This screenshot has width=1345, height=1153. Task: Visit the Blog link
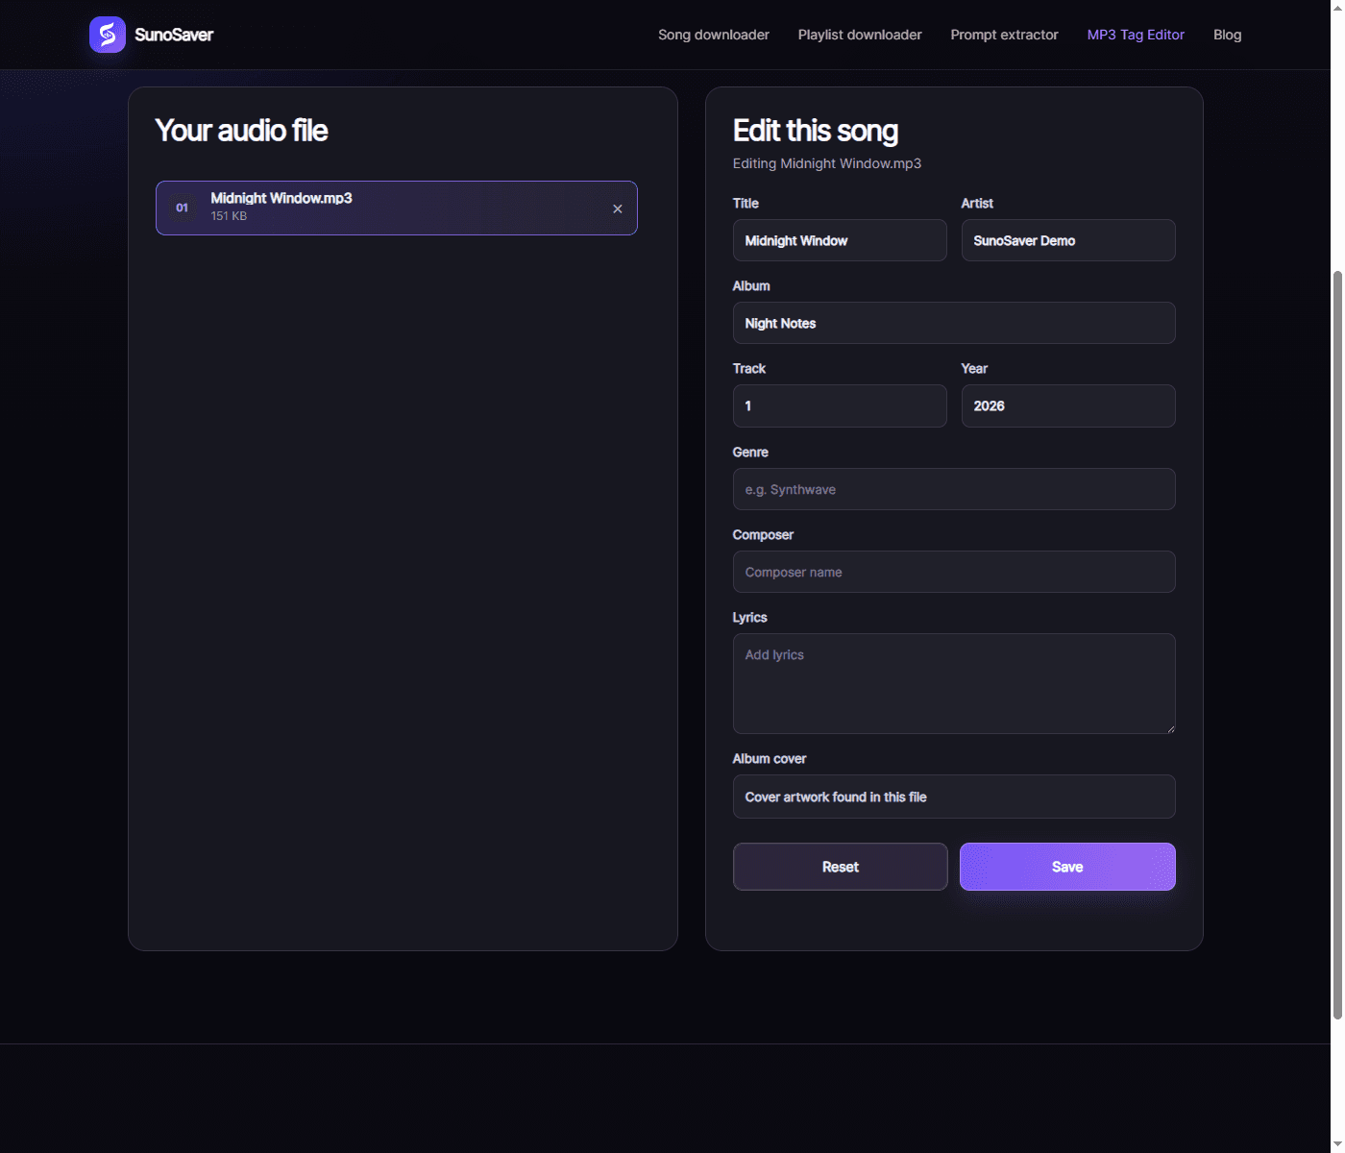tap(1227, 35)
